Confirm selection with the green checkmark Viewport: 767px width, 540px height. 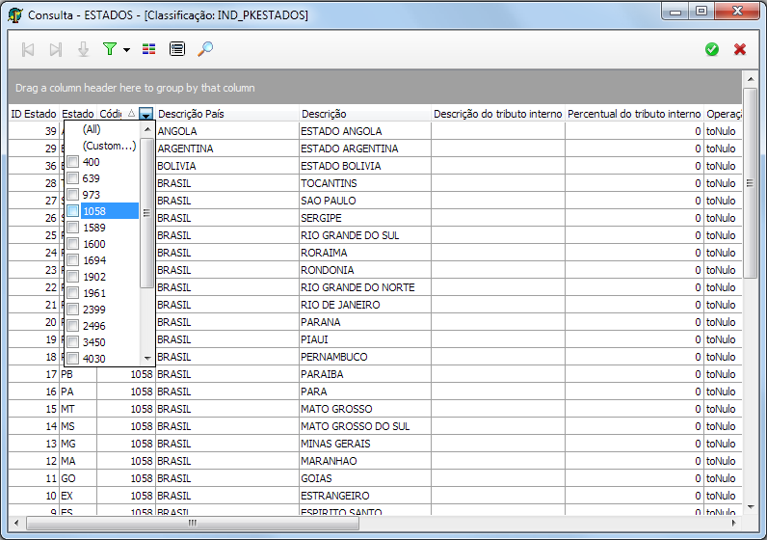click(x=712, y=49)
